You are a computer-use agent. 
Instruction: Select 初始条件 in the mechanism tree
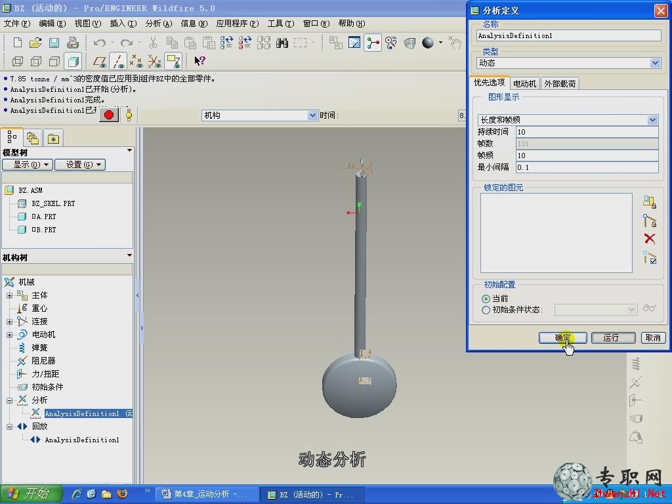pyautogui.click(x=47, y=387)
